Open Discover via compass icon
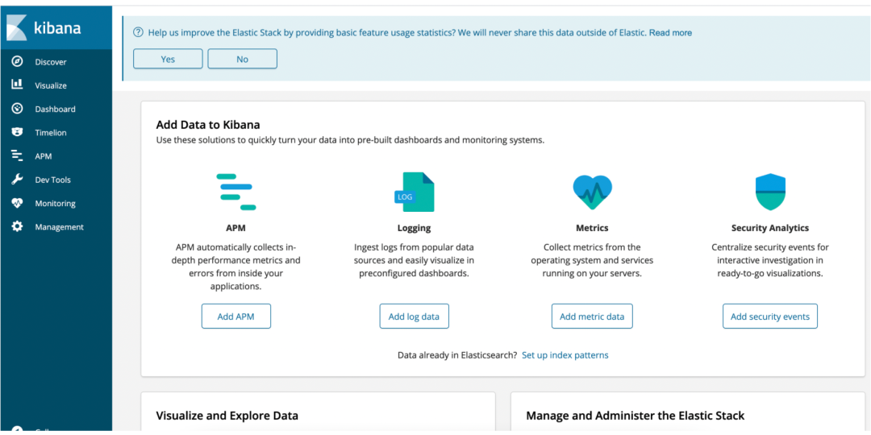 (x=17, y=61)
